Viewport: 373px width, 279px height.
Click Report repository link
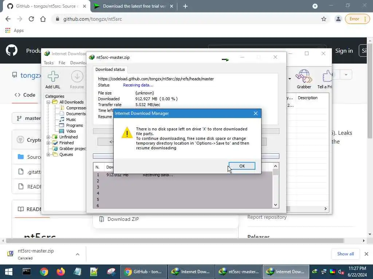tap(267, 217)
